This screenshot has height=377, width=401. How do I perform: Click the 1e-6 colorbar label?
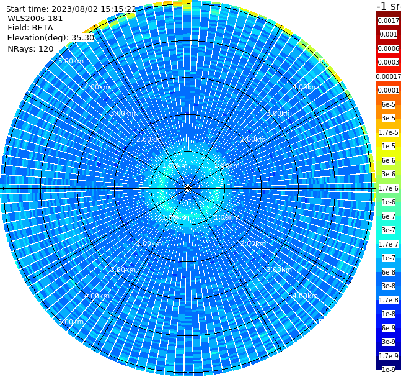tap(389, 202)
